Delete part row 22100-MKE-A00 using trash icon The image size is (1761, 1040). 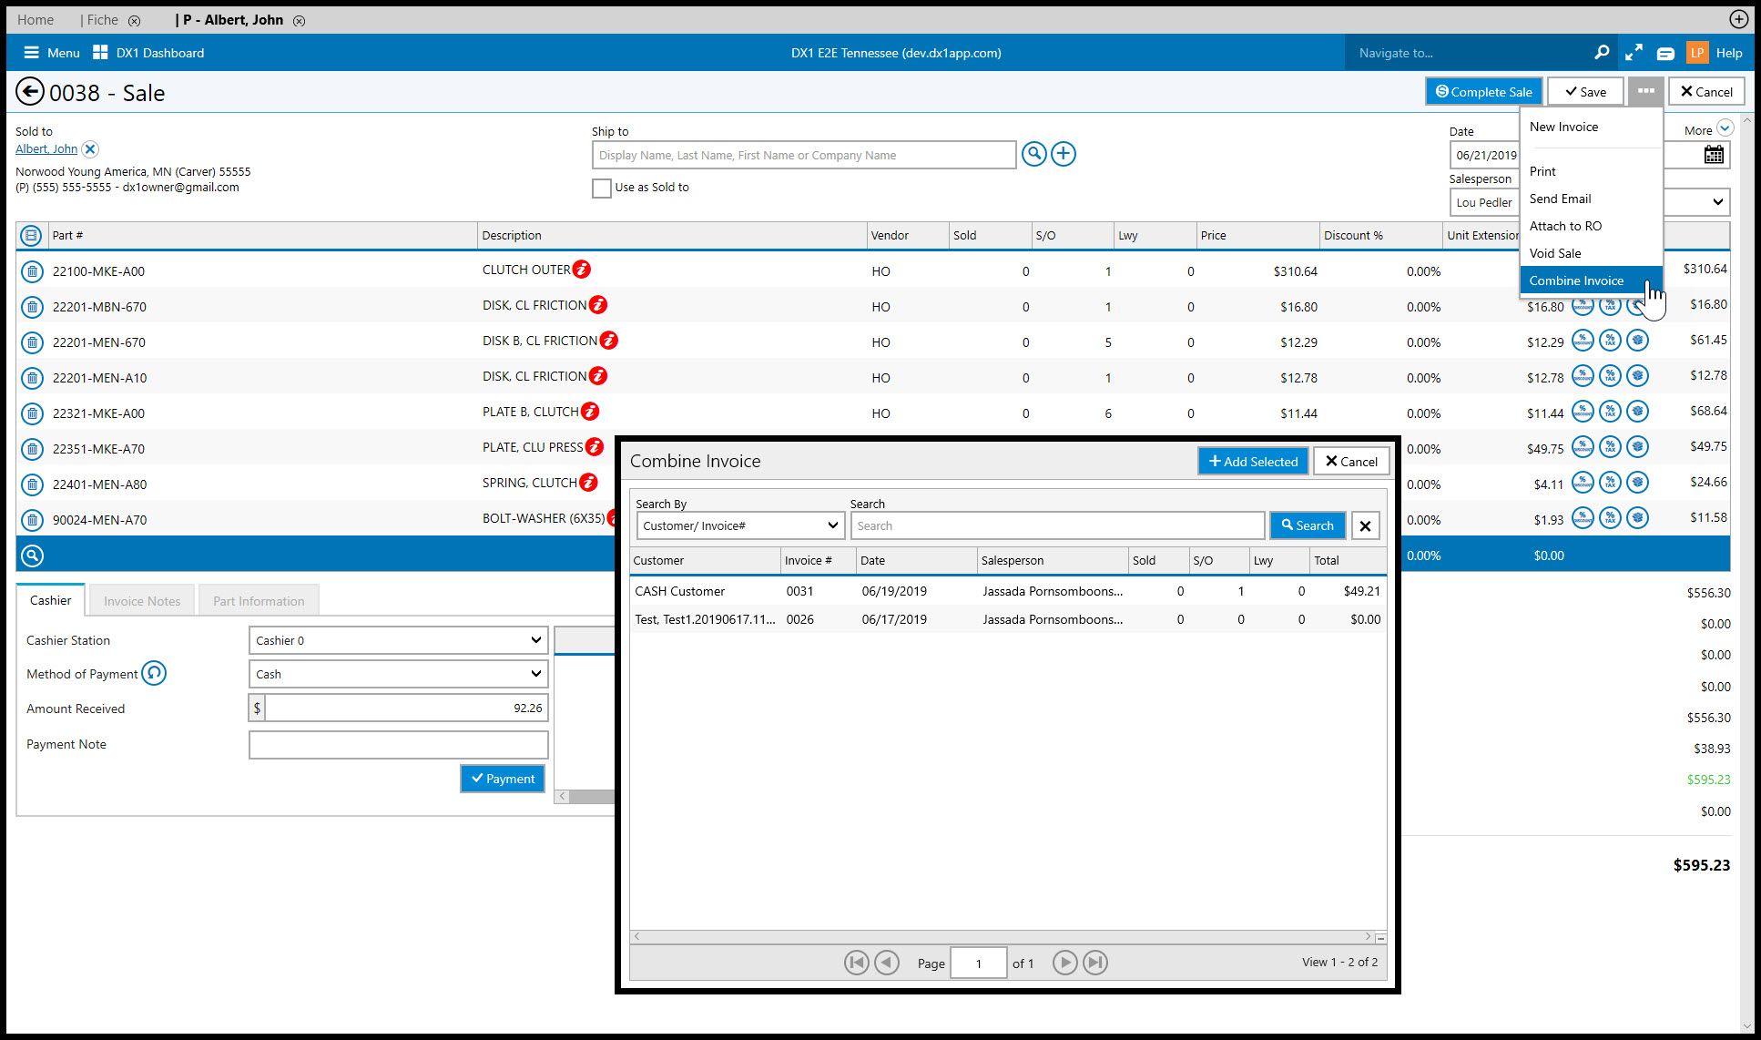coord(33,271)
